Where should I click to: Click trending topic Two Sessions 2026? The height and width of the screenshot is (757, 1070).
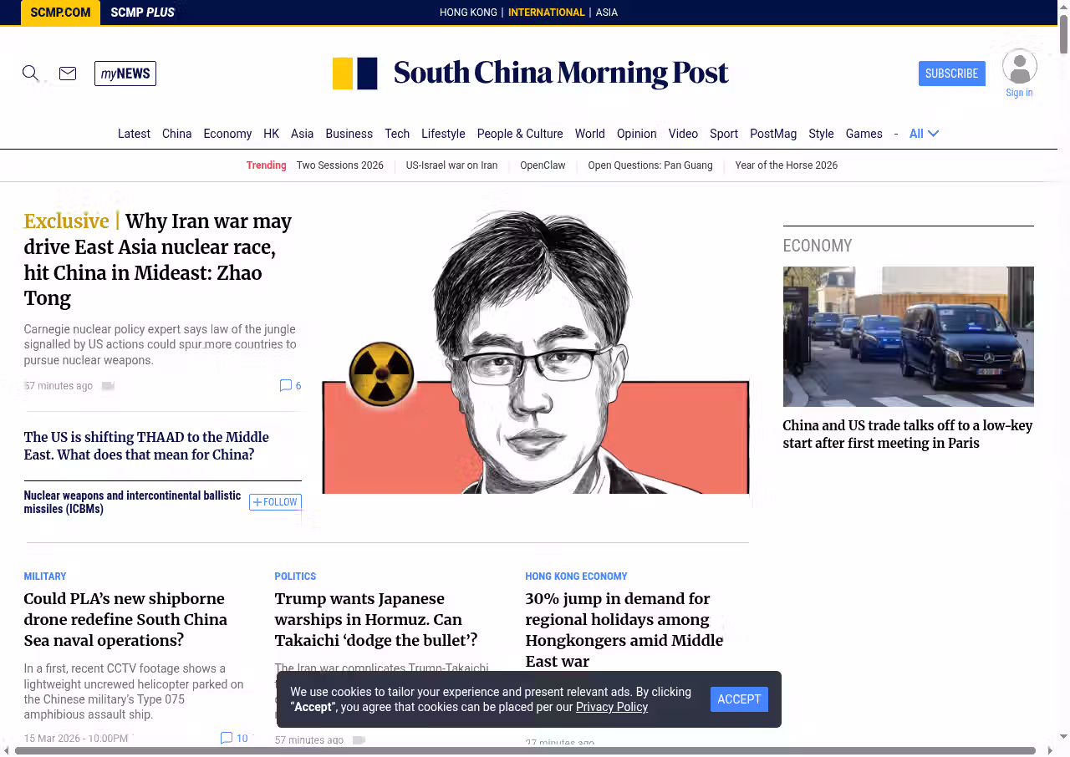[x=339, y=165]
